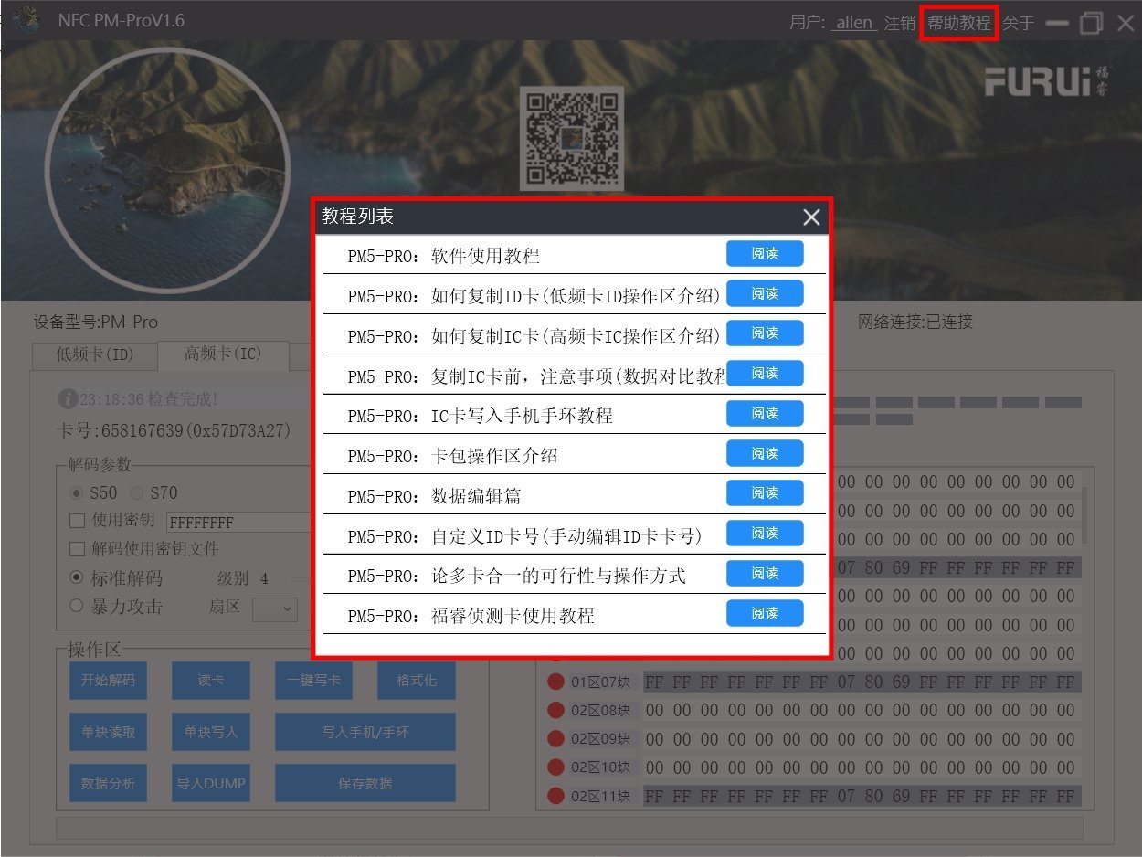This screenshot has height=857, width=1142.
Task: Click the info icon beside 检查完成 status
Action: (x=67, y=399)
